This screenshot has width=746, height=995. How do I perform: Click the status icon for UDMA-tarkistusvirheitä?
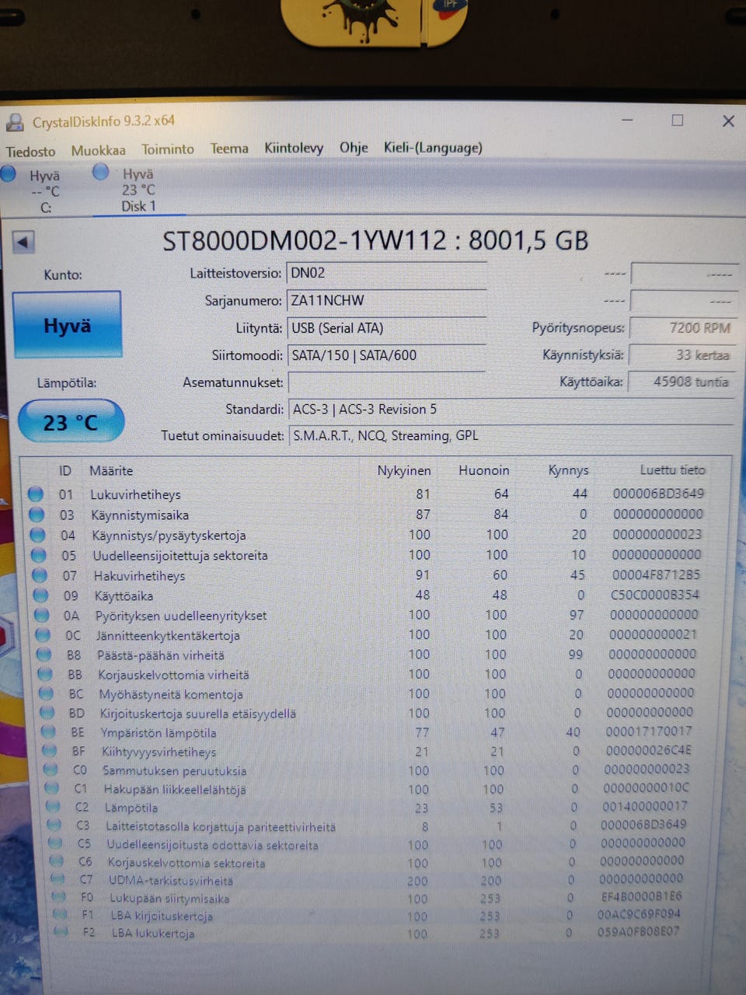coord(58,879)
